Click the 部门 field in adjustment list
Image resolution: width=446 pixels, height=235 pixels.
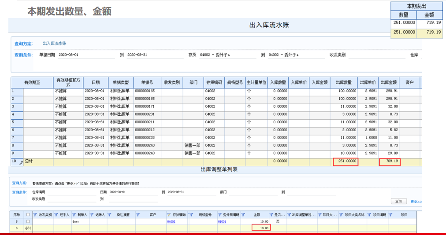tap(253, 192)
